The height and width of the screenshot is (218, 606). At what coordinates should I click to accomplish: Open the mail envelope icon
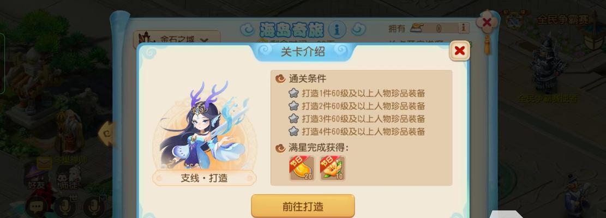[44, 162]
